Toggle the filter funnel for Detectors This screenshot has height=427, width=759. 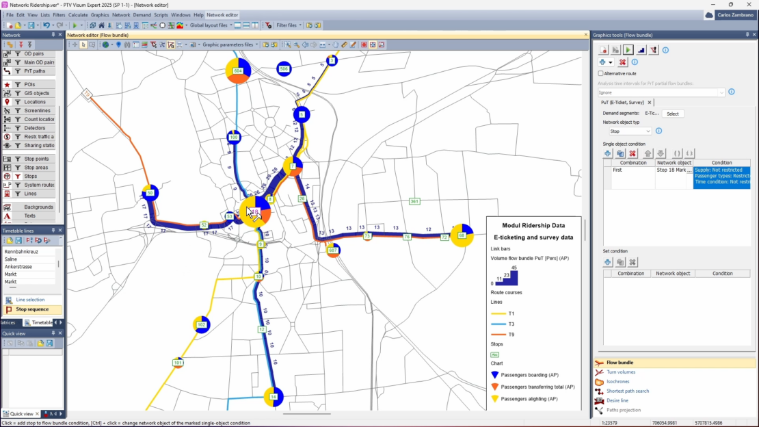[17, 128]
